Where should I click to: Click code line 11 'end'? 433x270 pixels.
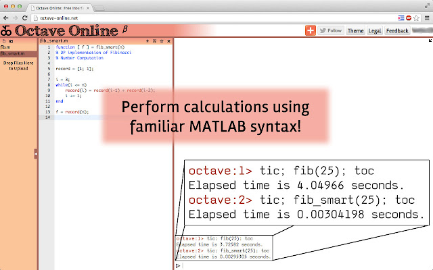[x=60, y=101]
